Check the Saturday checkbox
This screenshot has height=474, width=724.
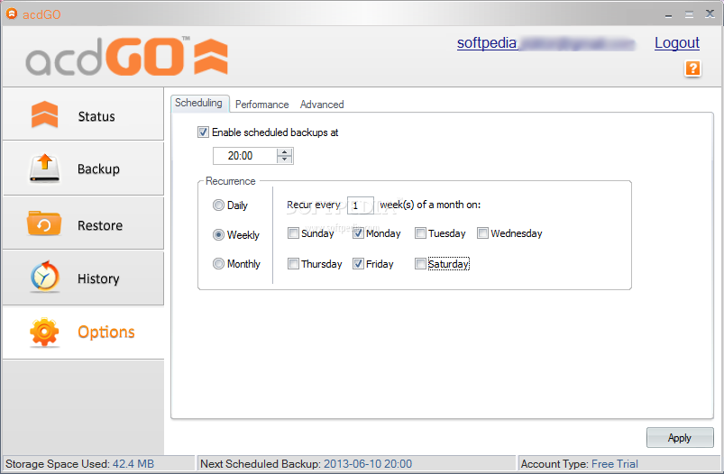click(420, 263)
